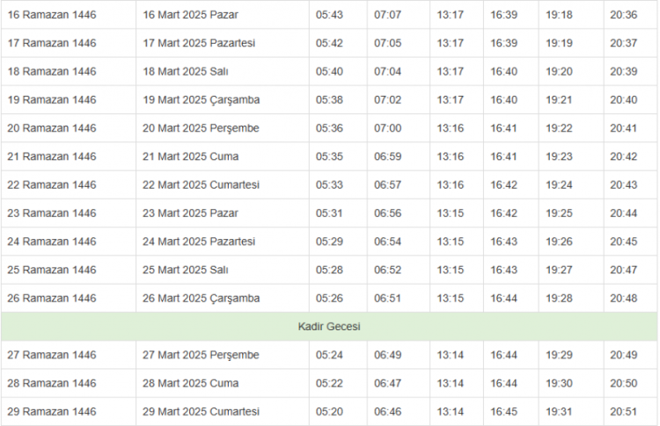Image resolution: width=660 pixels, height=426 pixels.
Task: Click the 07:02 time on 19 Mart
Action: click(x=387, y=100)
